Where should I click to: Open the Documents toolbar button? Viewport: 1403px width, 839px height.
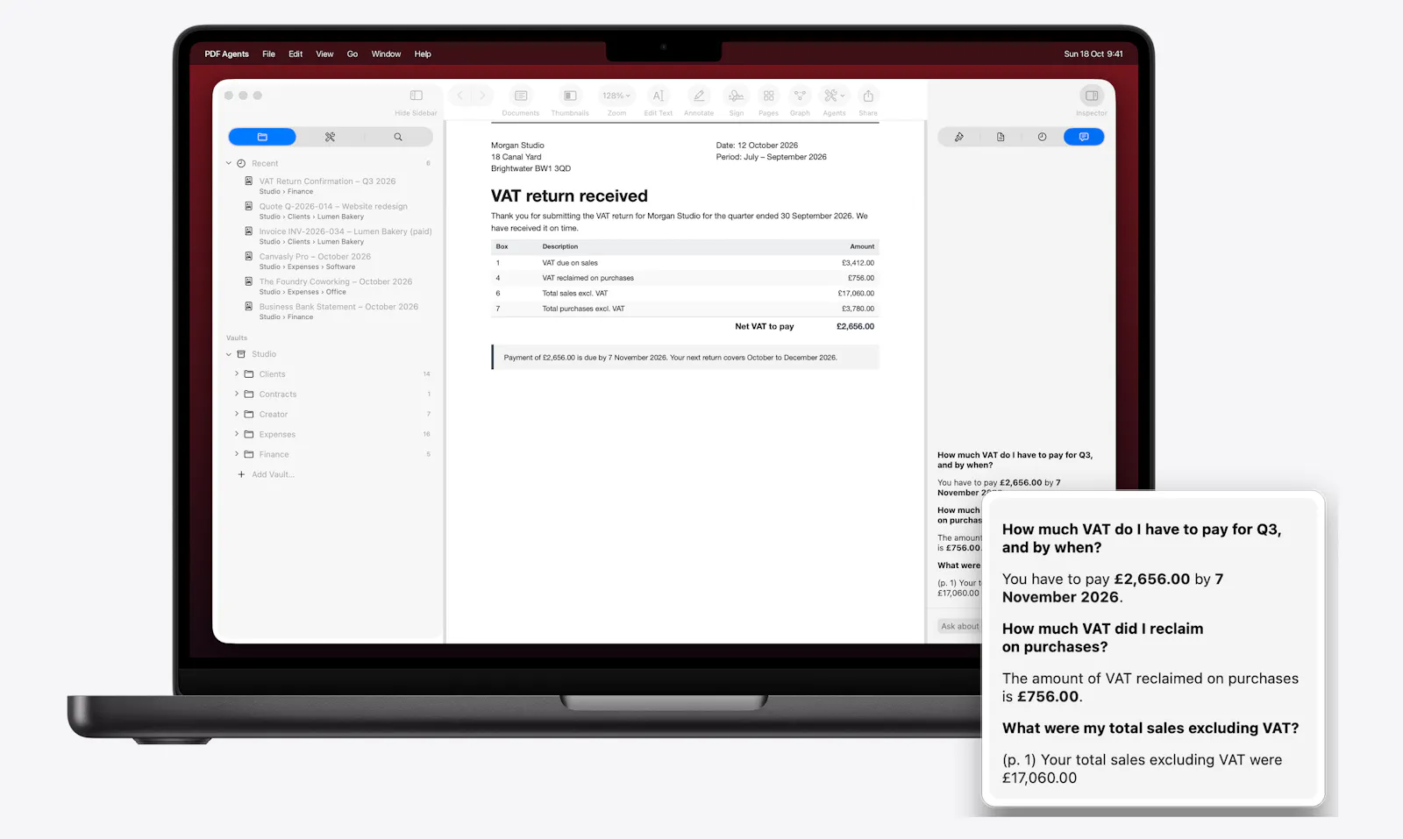pyautogui.click(x=521, y=96)
